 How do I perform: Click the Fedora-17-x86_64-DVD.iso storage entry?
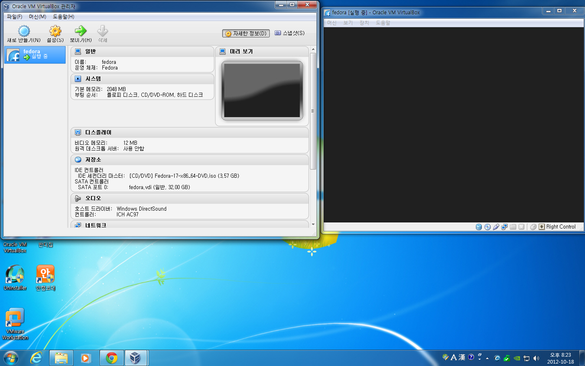(184, 176)
